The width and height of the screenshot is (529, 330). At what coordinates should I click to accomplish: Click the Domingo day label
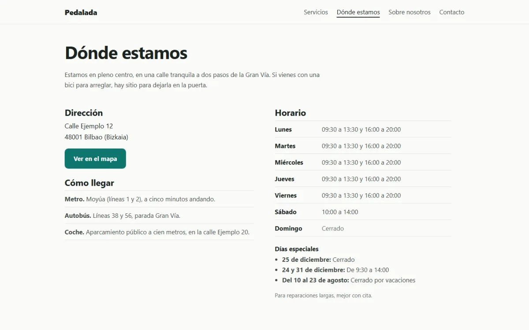[289, 228]
